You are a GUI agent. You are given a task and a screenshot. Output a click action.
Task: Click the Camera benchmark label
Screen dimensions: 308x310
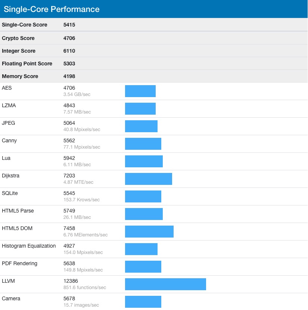11,298
